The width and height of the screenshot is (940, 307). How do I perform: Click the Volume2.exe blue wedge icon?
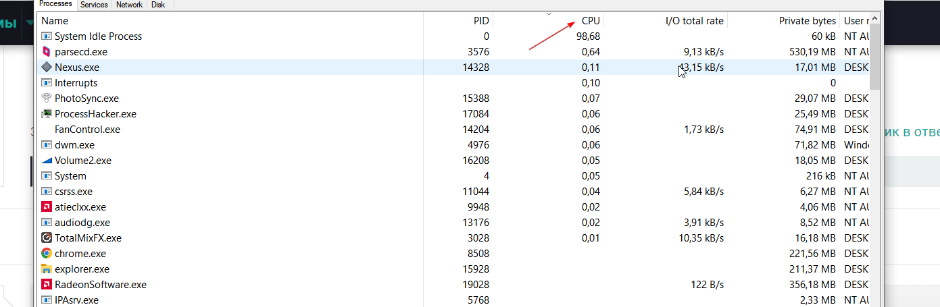(47, 161)
